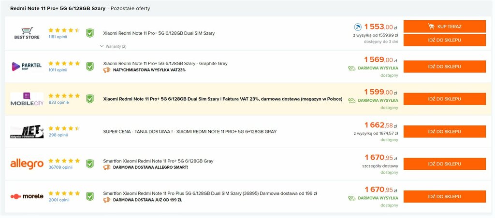
Task: Open Best Store offer title Dual SIM Szary
Action: pyautogui.click(x=159, y=33)
